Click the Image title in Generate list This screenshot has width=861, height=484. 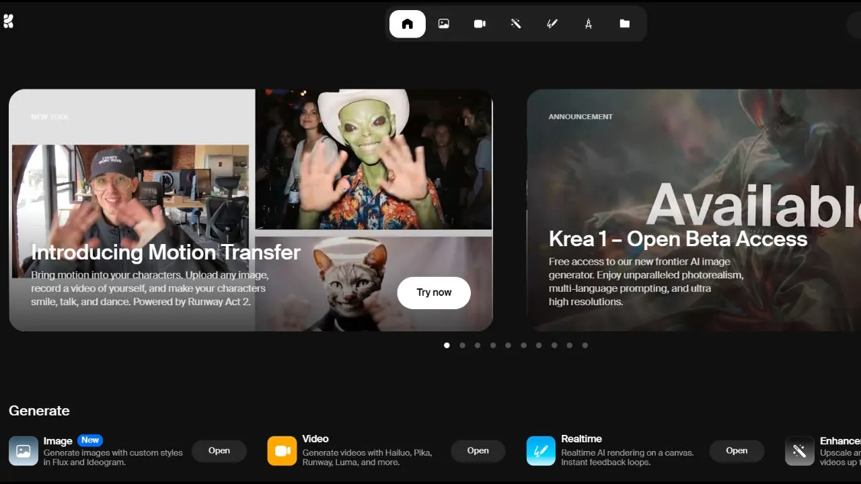[x=58, y=441]
